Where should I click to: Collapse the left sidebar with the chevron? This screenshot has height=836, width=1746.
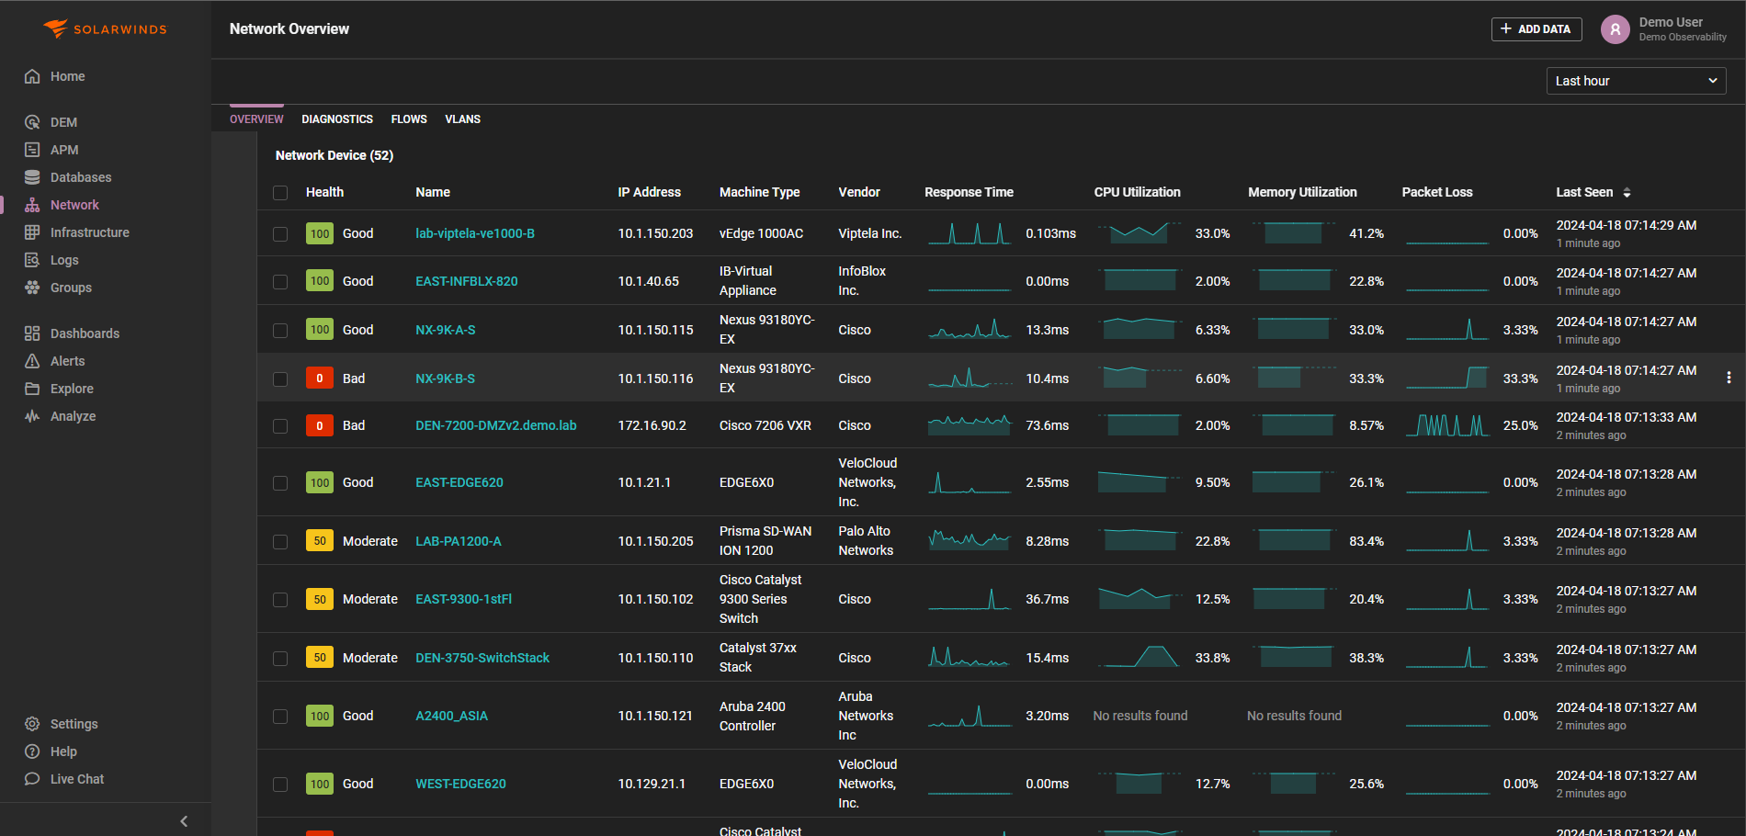184,821
